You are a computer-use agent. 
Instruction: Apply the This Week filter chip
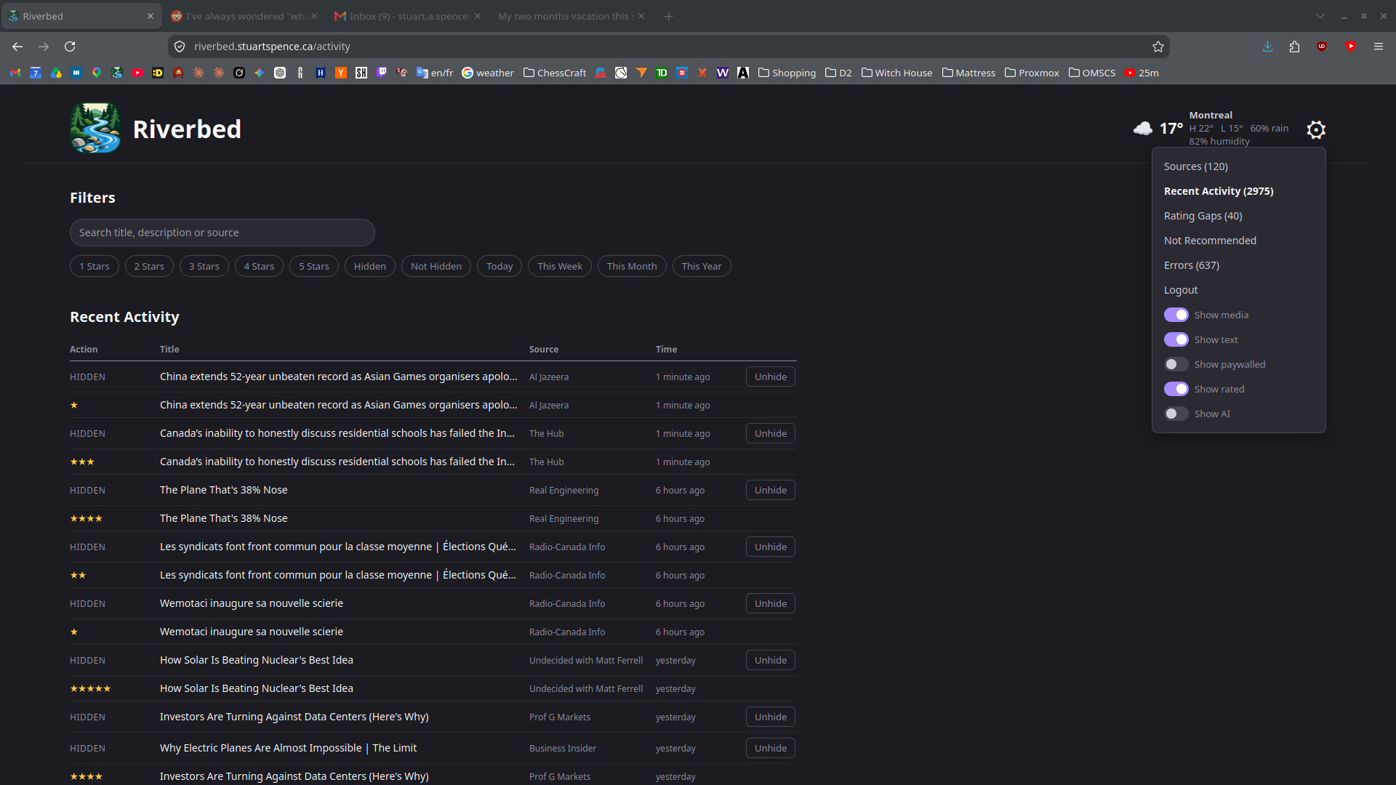(559, 266)
